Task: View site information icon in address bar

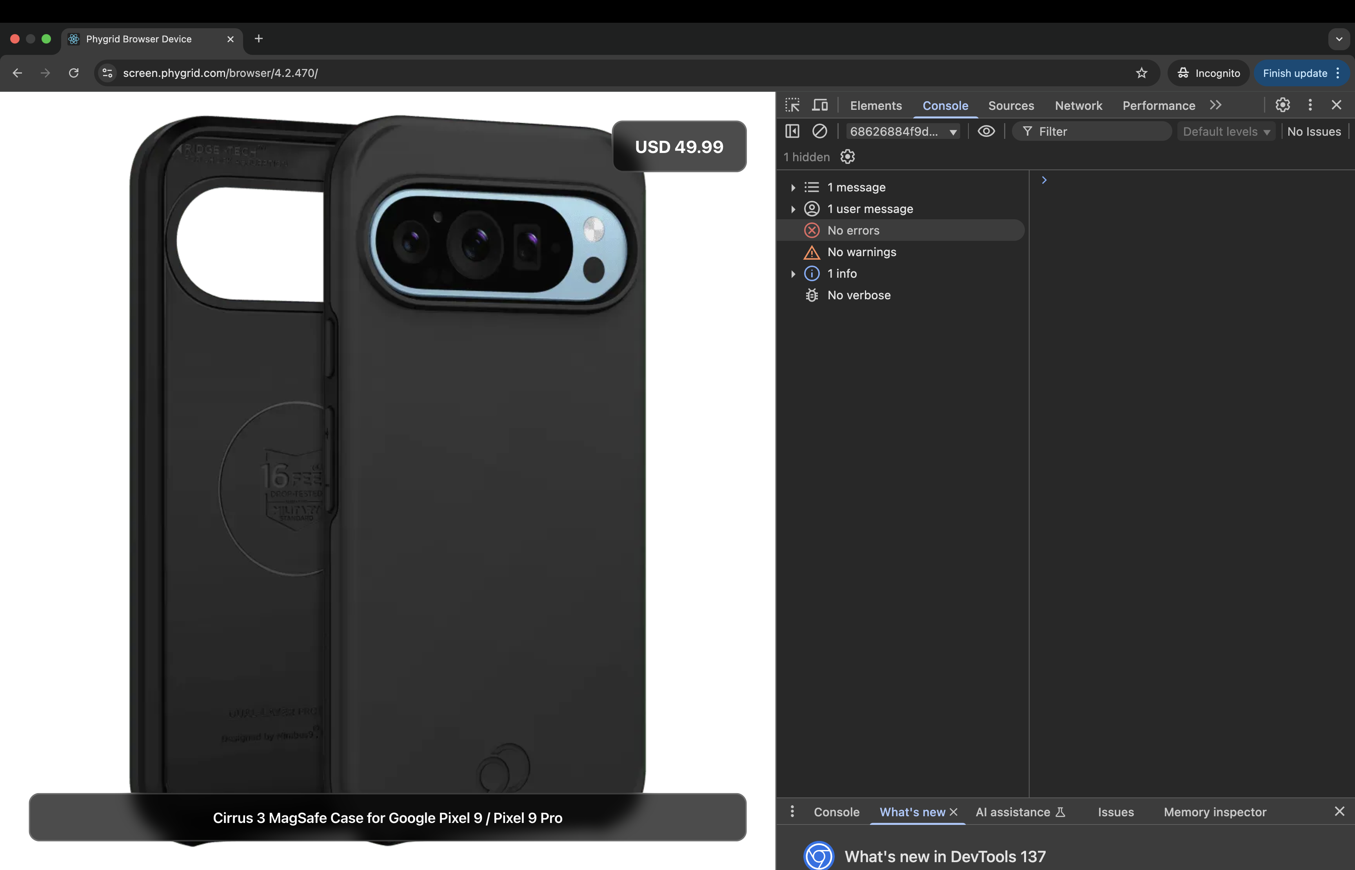Action: point(107,73)
